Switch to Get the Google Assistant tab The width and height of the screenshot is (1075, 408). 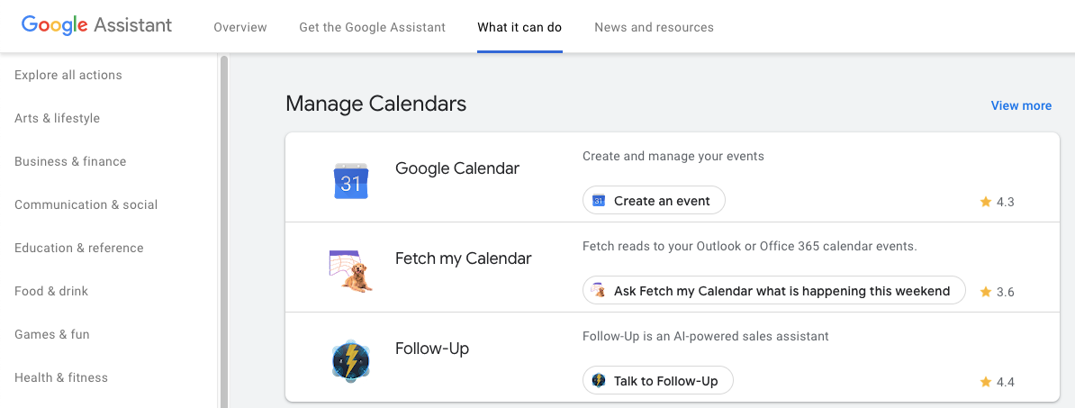pos(372,27)
